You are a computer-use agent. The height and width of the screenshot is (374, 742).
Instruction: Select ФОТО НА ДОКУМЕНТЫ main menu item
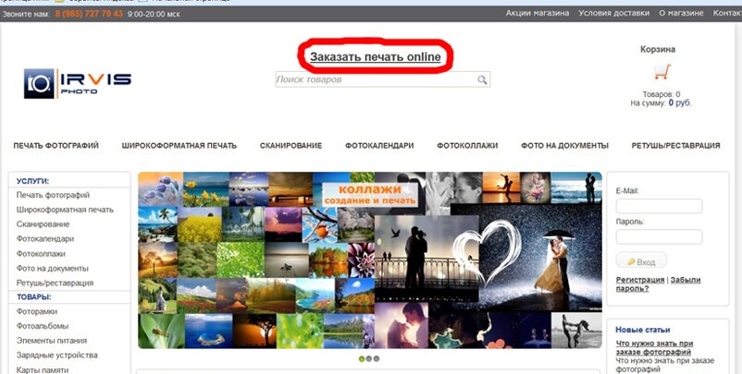(x=564, y=146)
